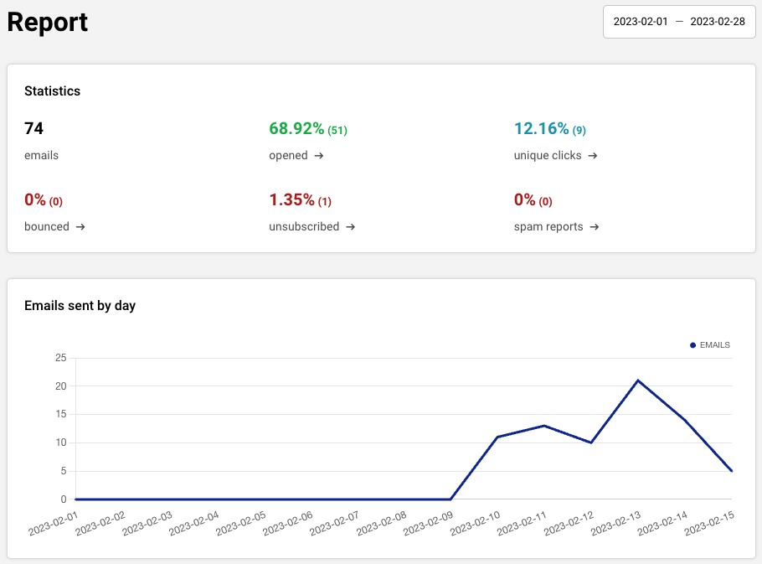Open the end date 2023-02-28 picker

point(717,22)
